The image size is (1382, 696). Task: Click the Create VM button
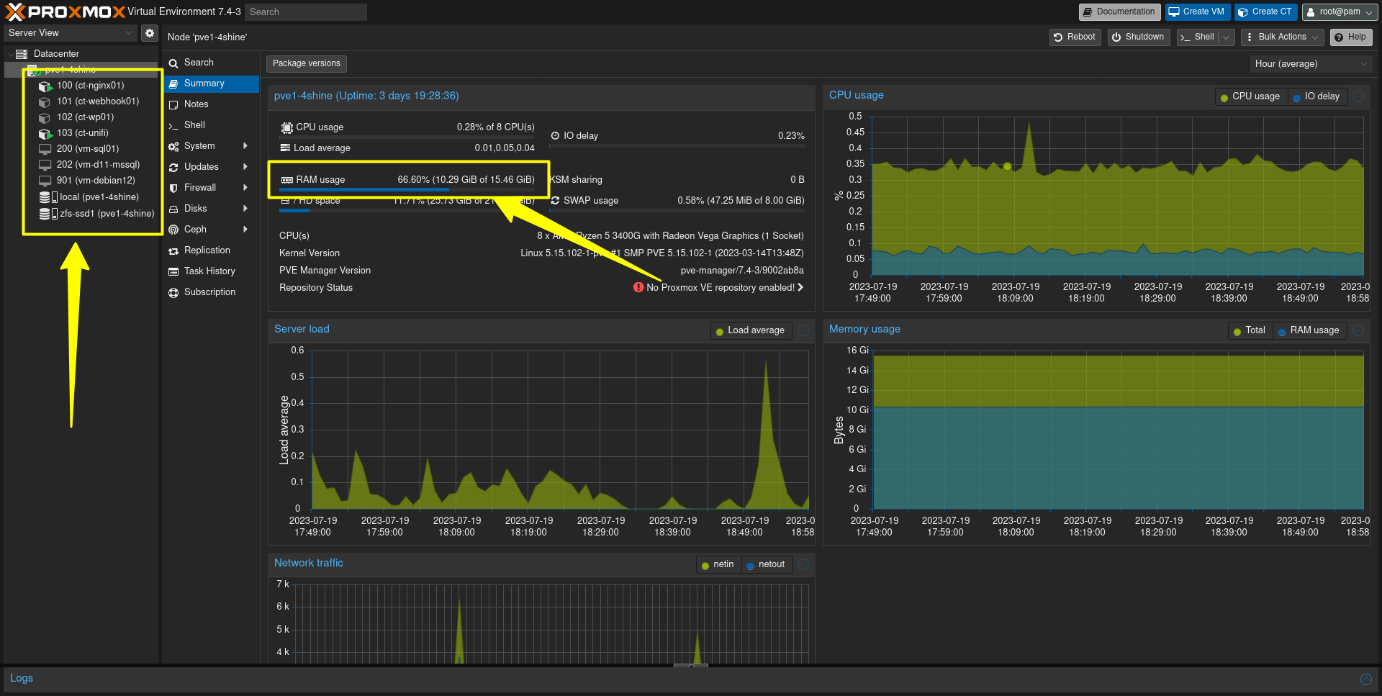click(1196, 12)
